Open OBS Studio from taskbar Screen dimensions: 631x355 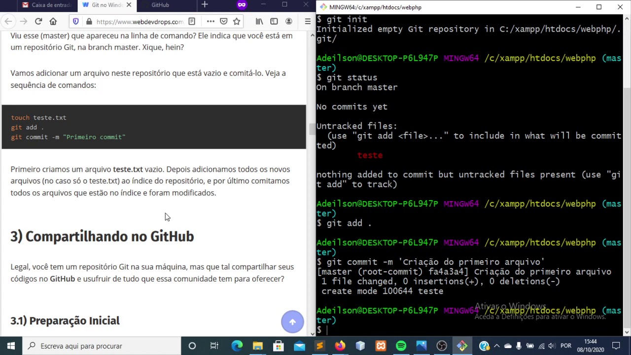[442, 346]
